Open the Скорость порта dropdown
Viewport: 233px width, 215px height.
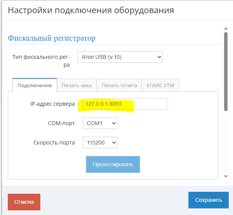[x=100, y=143]
